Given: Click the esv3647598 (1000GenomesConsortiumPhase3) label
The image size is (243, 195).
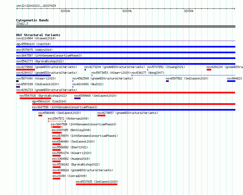Looking at the screenshot, I should pos(65,107).
